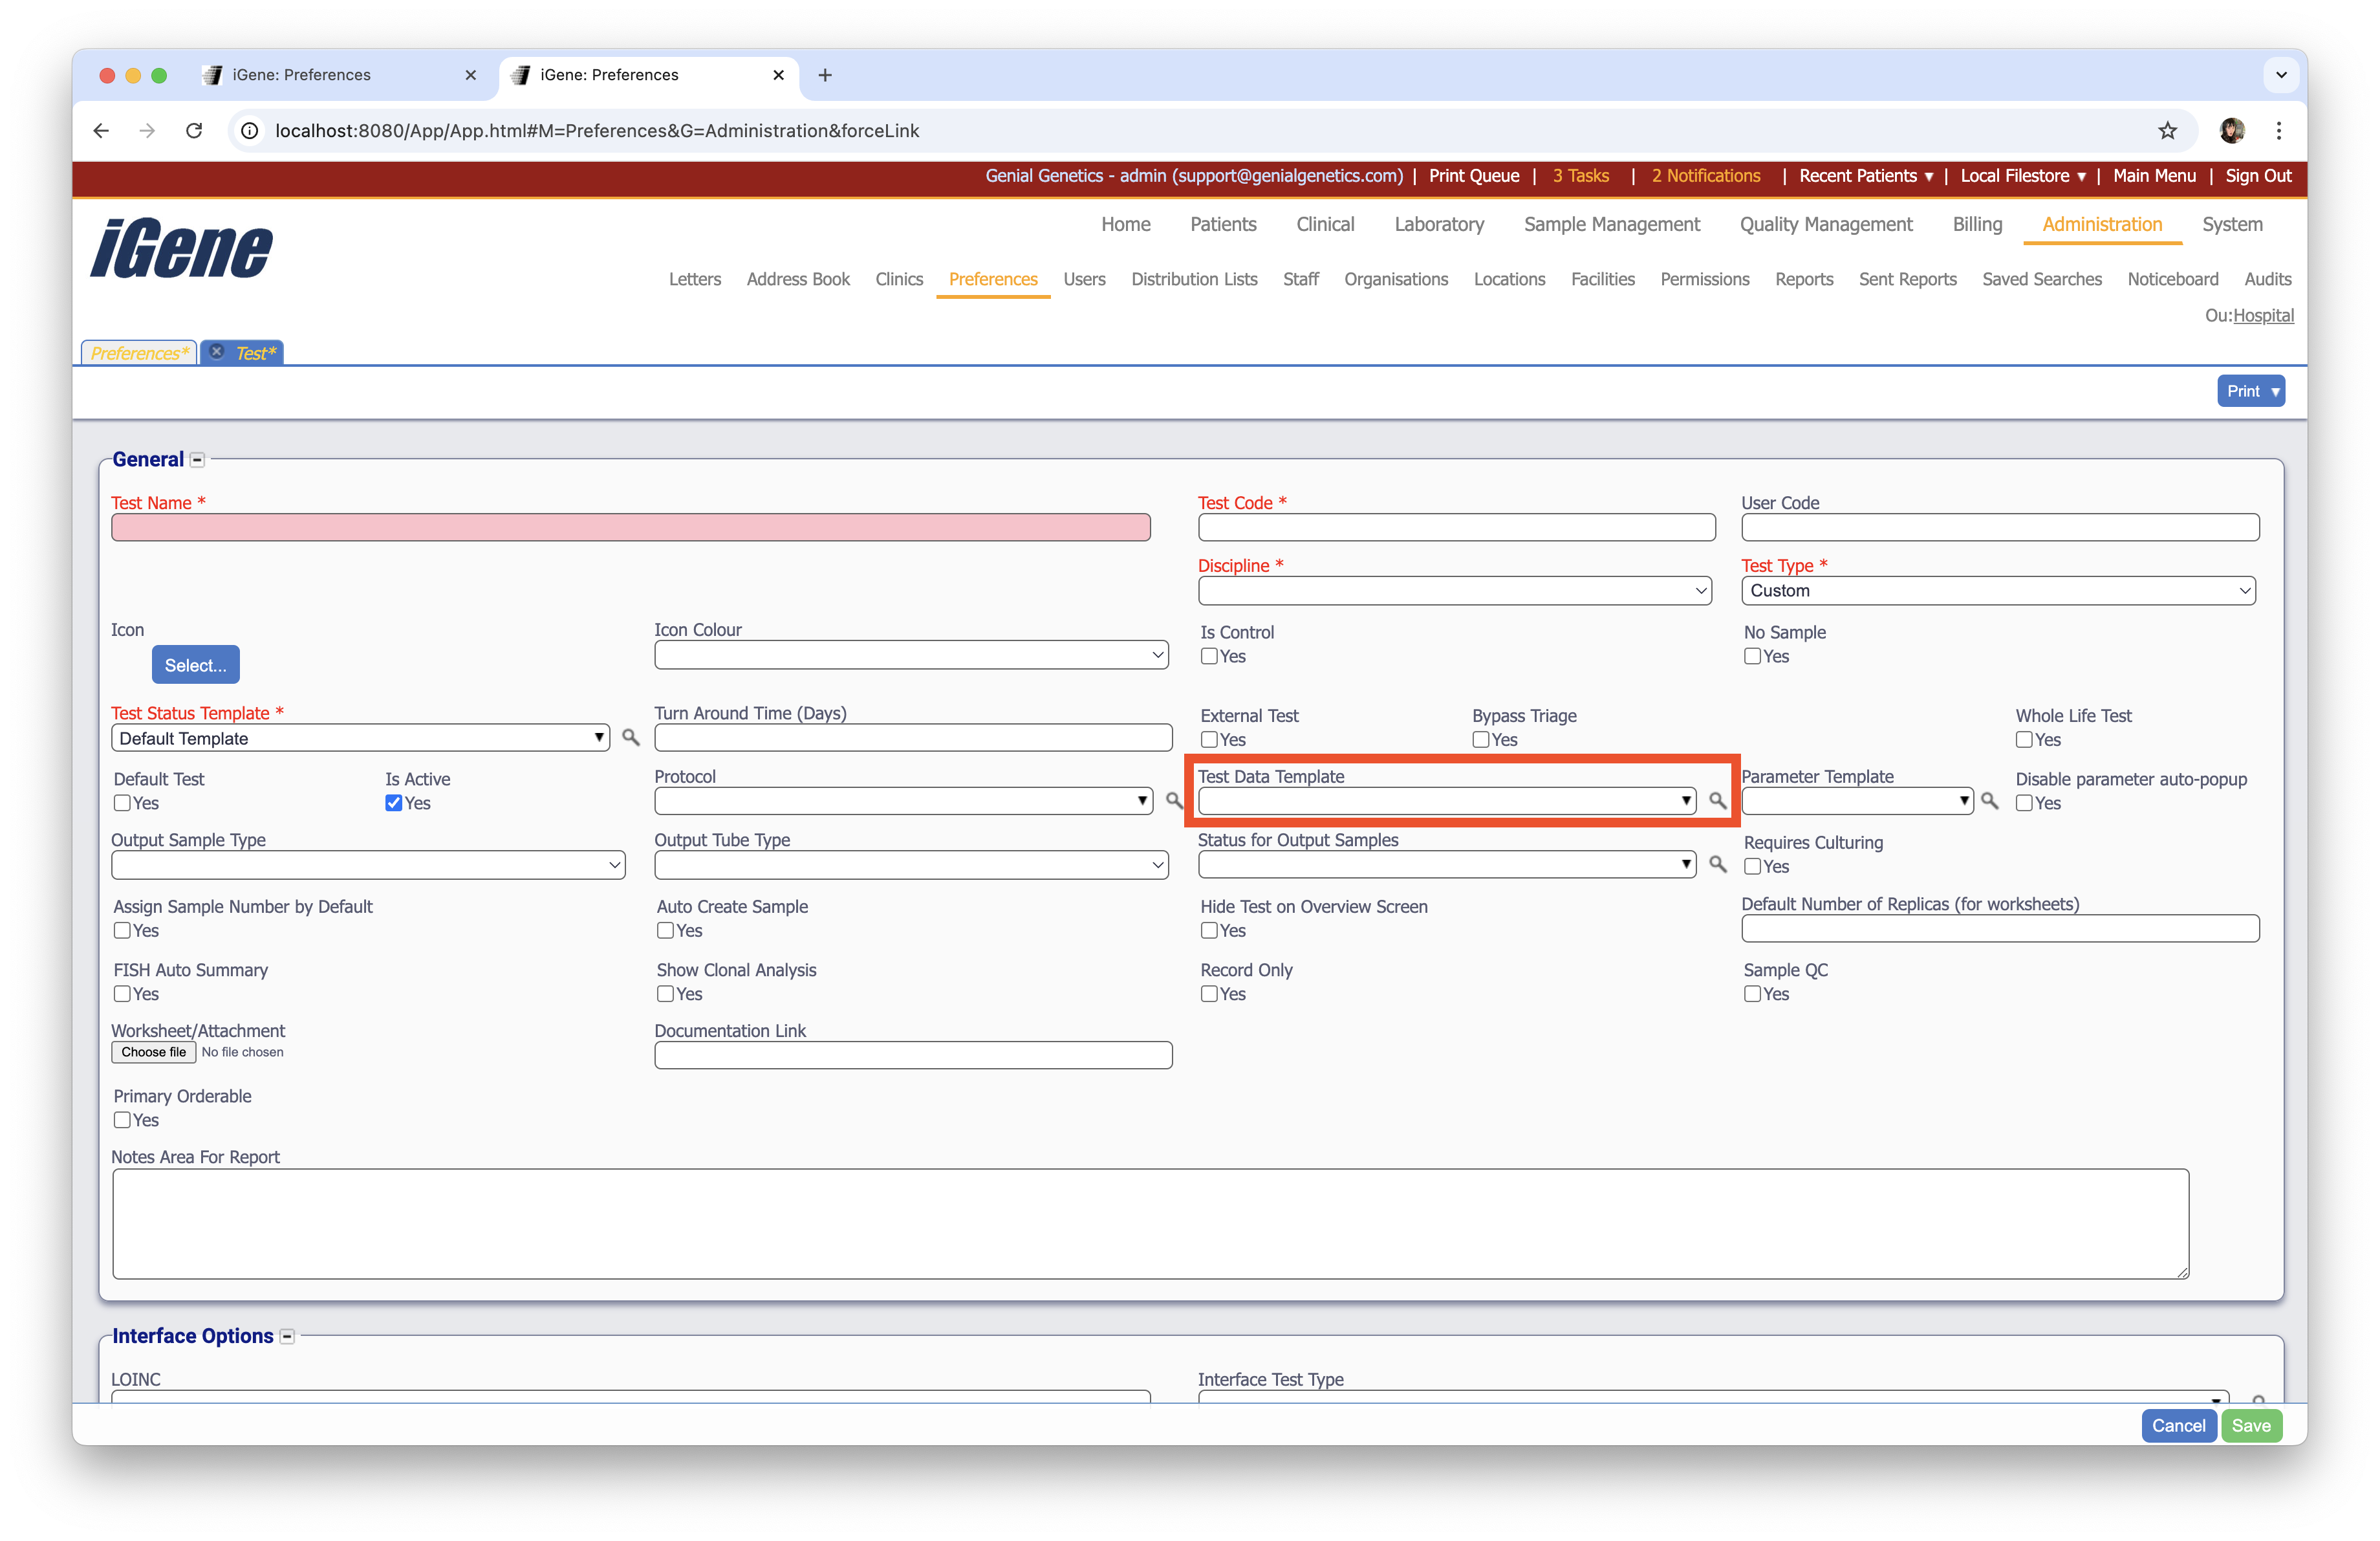
Task: Expand the Discipline dropdown
Action: [x=1454, y=590]
